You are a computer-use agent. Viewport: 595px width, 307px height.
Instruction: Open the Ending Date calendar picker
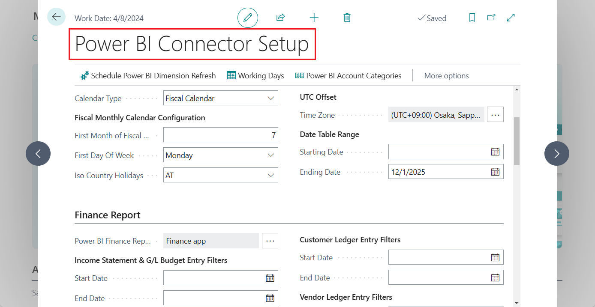[496, 171]
